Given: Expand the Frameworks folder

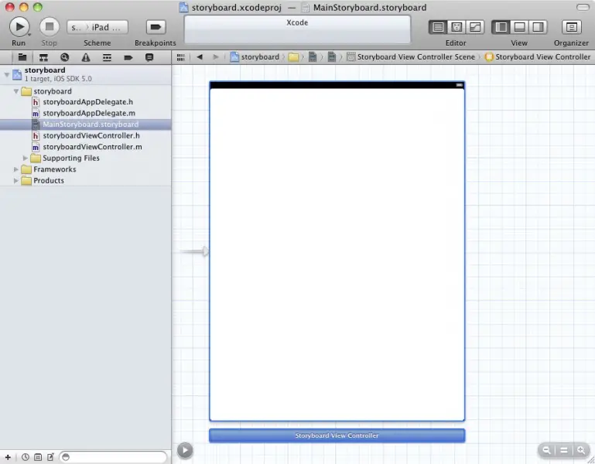Looking at the screenshot, I should pos(16,169).
